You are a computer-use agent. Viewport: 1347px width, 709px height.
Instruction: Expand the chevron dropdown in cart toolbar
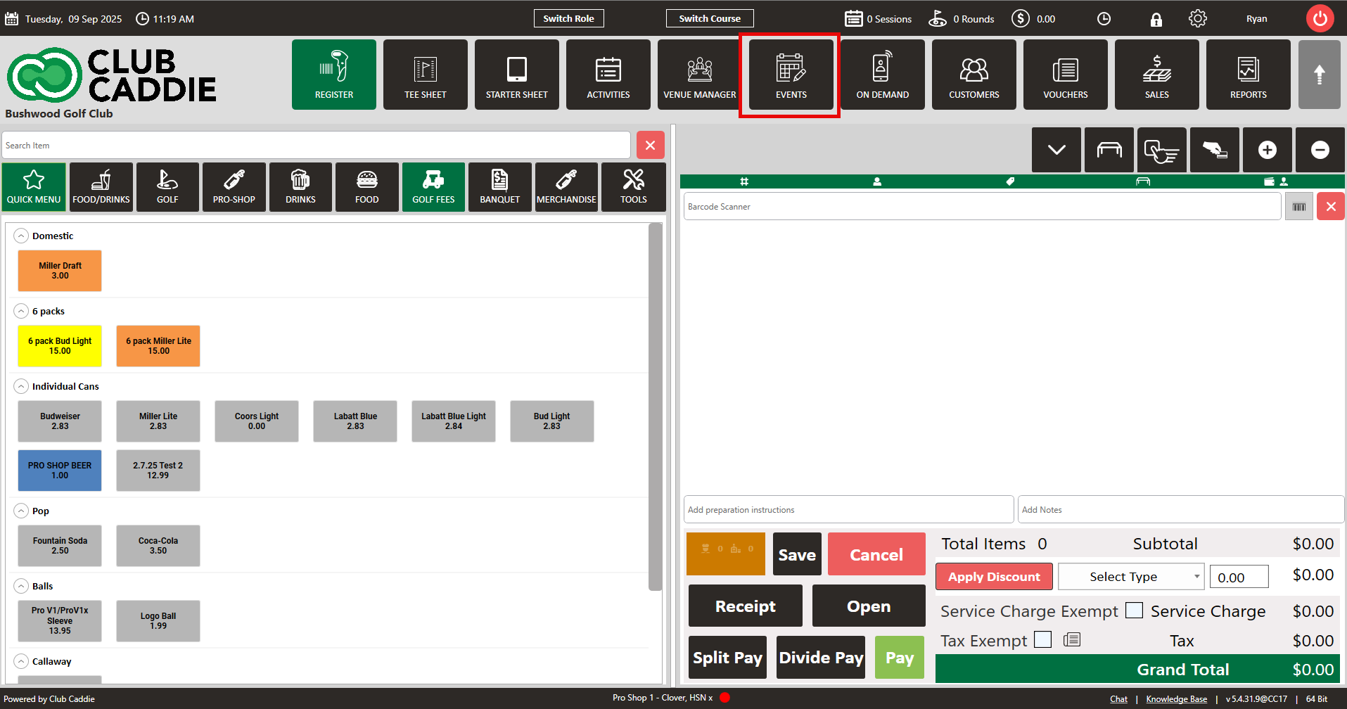[x=1056, y=150]
